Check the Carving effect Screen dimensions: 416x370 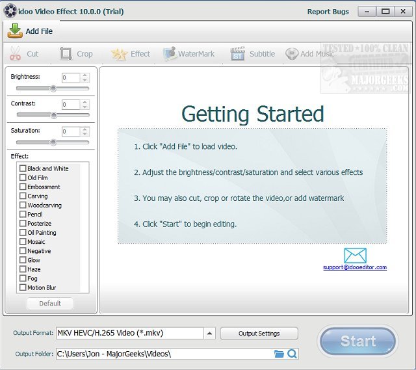(23, 196)
